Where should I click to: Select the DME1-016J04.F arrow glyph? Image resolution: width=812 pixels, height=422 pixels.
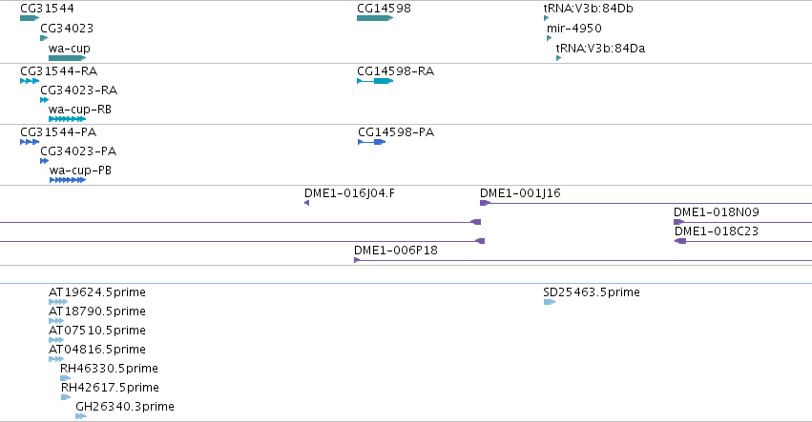pyautogui.click(x=306, y=203)
